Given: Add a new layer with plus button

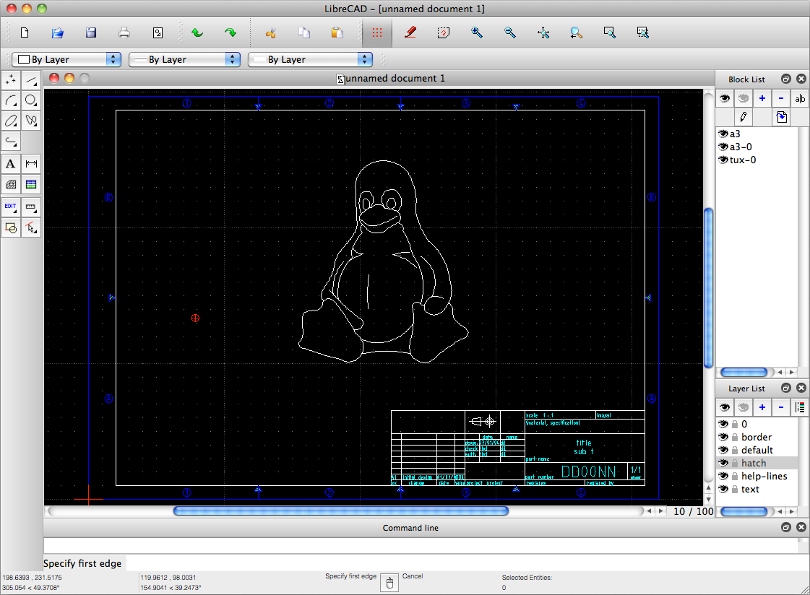Looking at the screenshot, I should pyautogui.click(x=762, y=407).
